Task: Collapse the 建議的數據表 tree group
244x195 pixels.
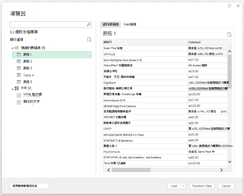Action: (12, 48)
